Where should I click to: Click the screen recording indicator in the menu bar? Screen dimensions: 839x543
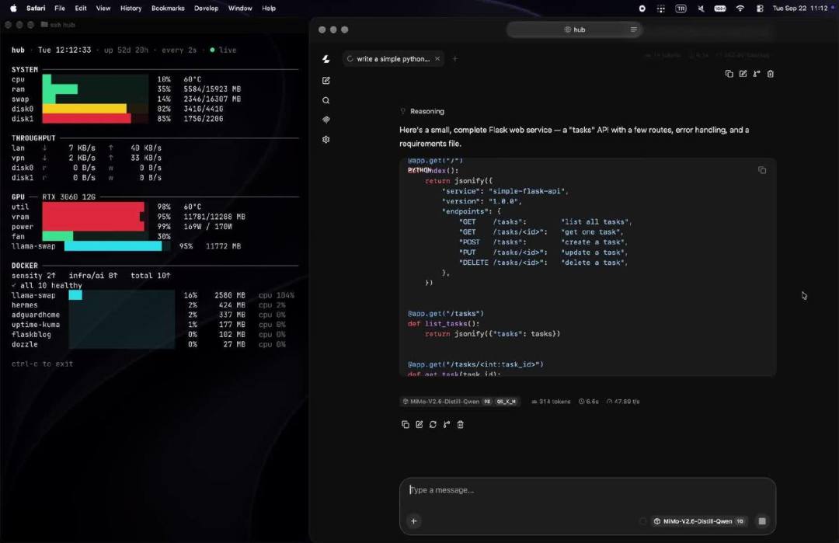click(x=642, y=8)
